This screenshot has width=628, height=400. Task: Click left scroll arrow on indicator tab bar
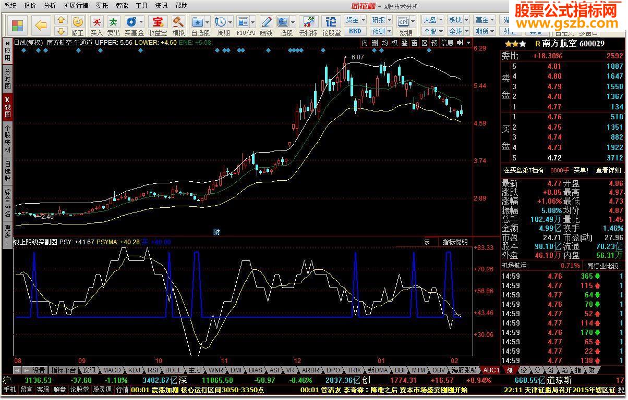17,370
